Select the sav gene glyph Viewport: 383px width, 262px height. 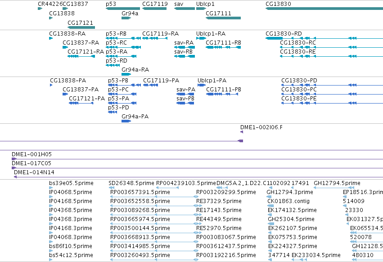[185, 9]
